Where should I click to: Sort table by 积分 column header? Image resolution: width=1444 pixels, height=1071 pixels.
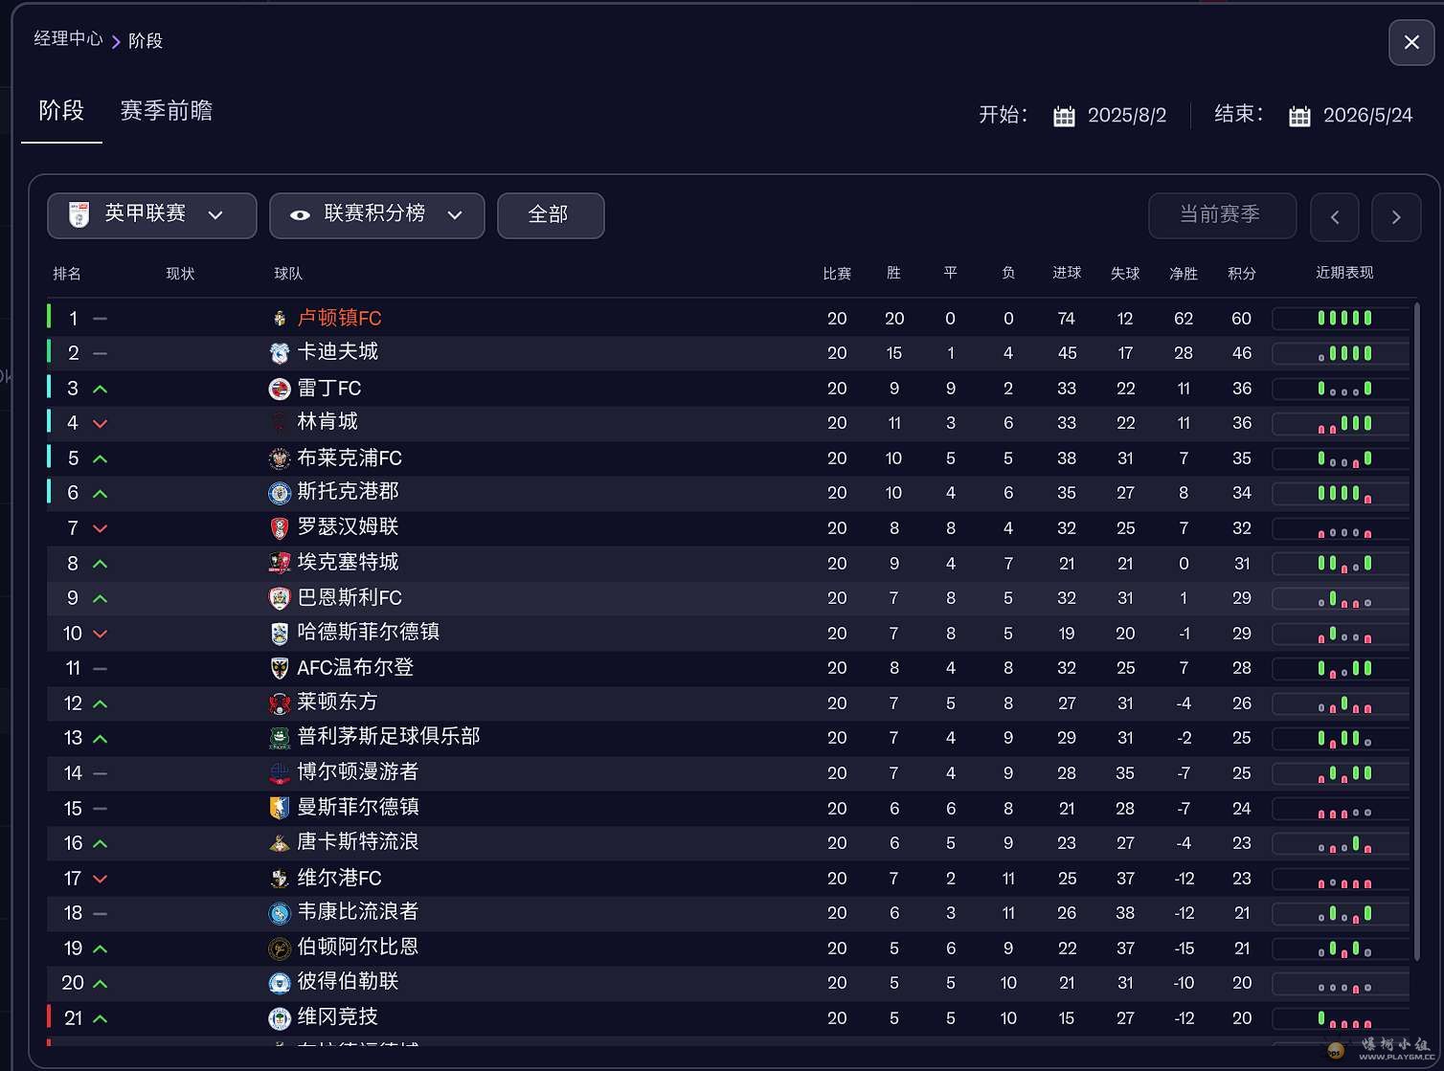1241,274
